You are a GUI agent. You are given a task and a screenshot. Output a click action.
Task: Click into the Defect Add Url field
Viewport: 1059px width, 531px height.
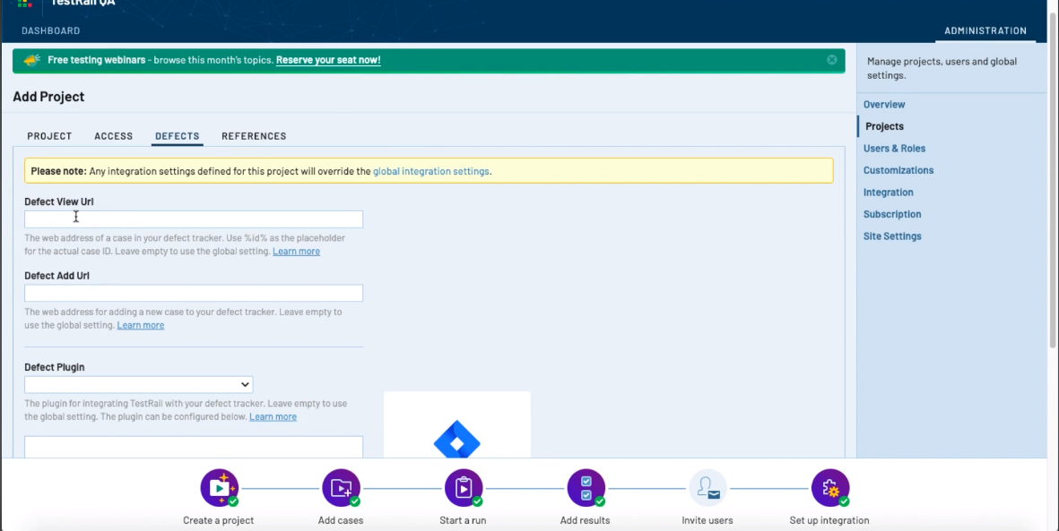[x=194, y=293]
